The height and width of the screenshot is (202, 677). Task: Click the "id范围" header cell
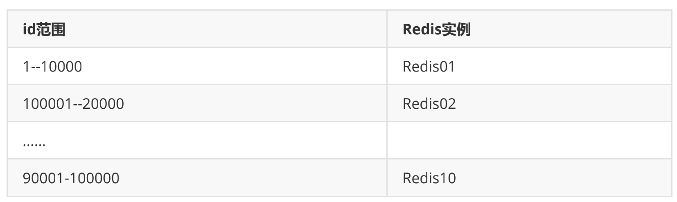pyautogui.click(x=44, y=29)
